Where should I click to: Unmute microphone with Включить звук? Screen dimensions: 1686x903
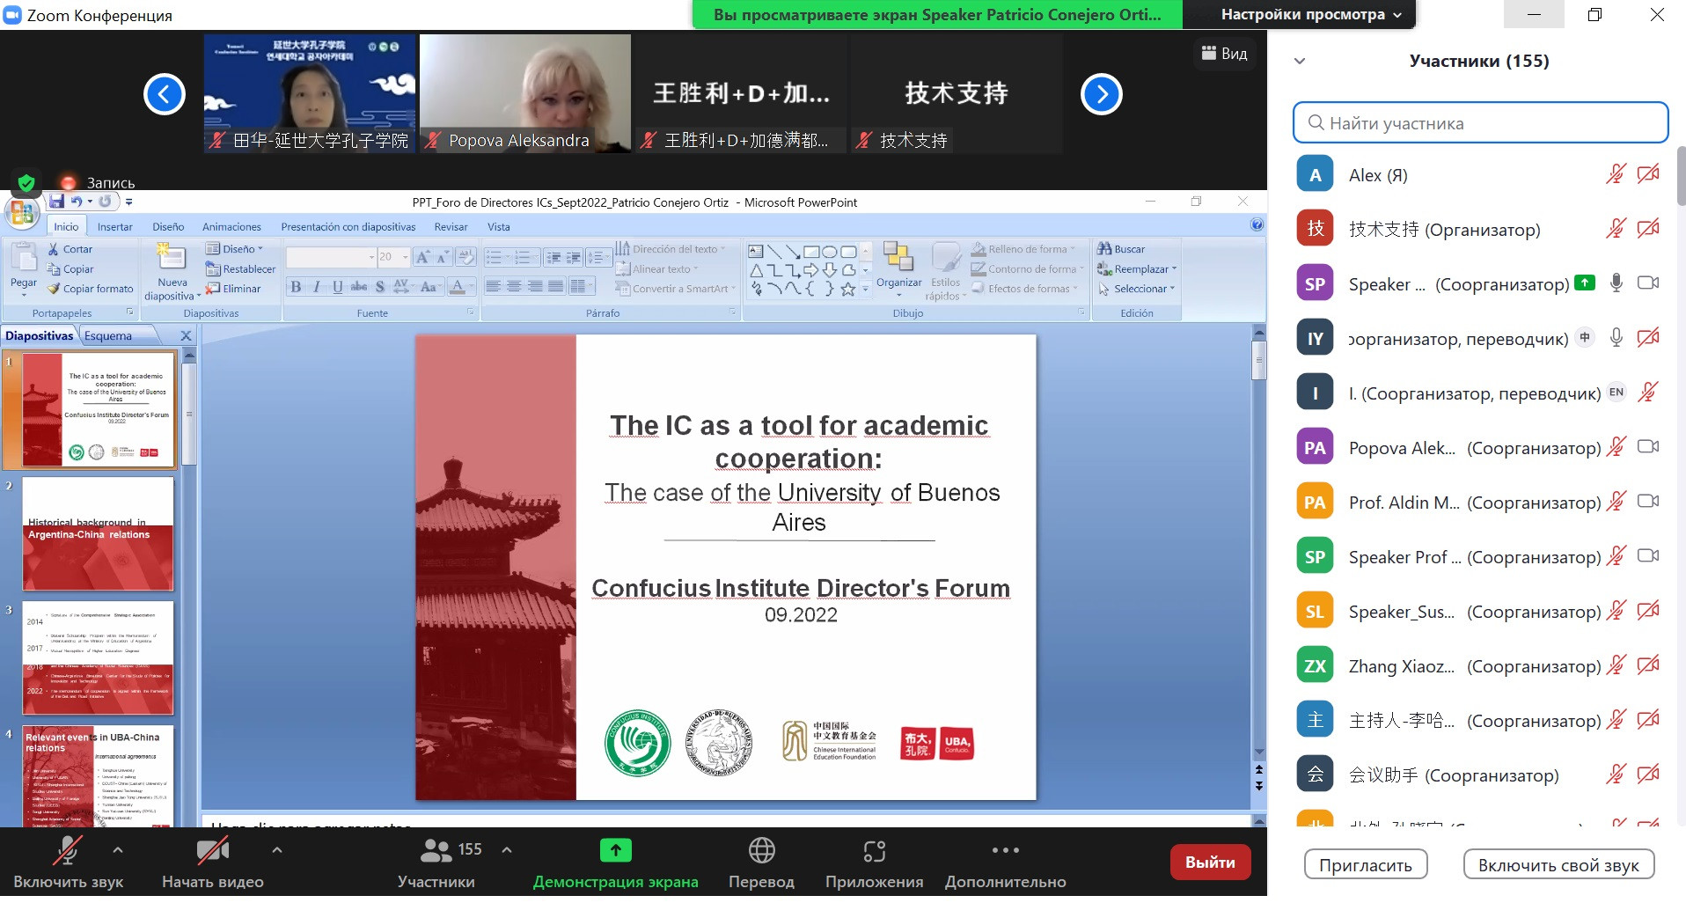pyautogui.click(x=68, y=850)
